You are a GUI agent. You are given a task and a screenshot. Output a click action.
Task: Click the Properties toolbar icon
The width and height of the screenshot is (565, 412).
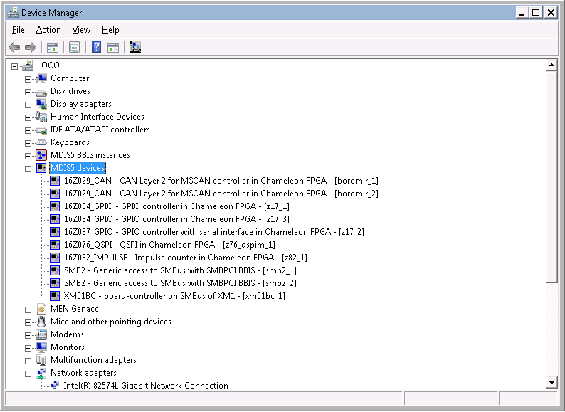74,48
